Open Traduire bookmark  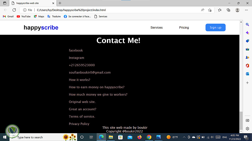(54, 17)
